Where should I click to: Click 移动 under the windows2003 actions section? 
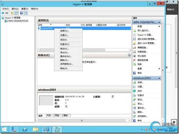[x=140, y=100]
